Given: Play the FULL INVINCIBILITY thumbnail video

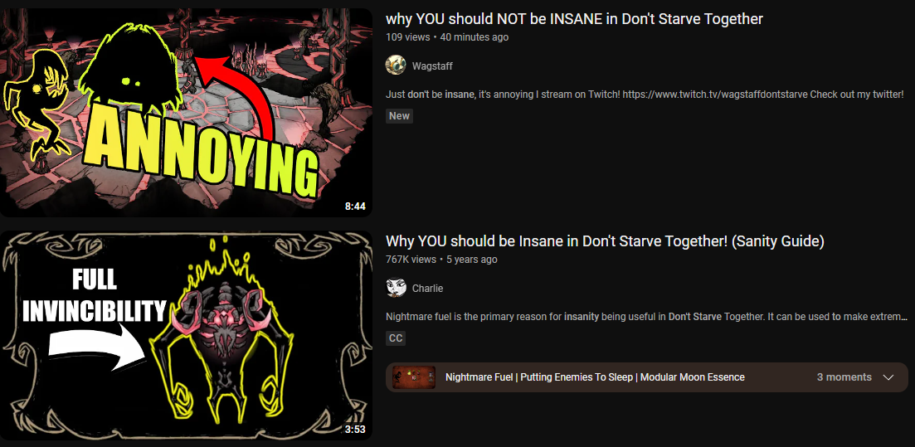Looking at the screenshot, I should tap(186, 335).
